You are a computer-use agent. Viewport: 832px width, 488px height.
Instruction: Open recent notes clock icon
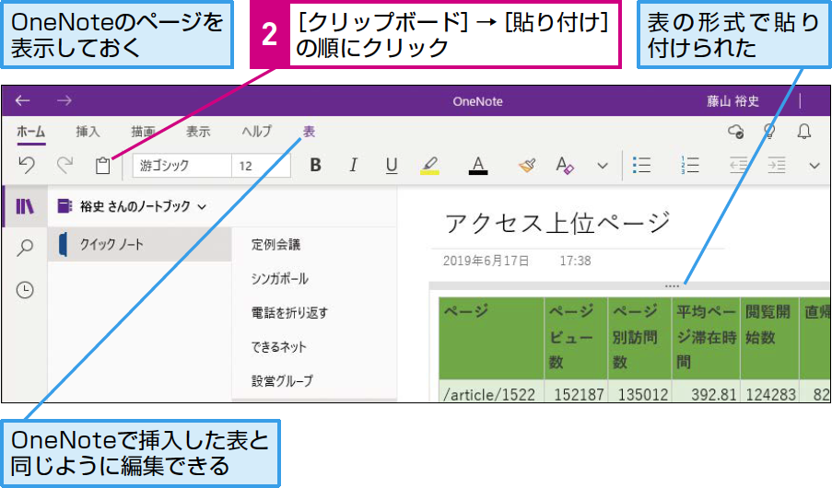[x=25, y=290]
